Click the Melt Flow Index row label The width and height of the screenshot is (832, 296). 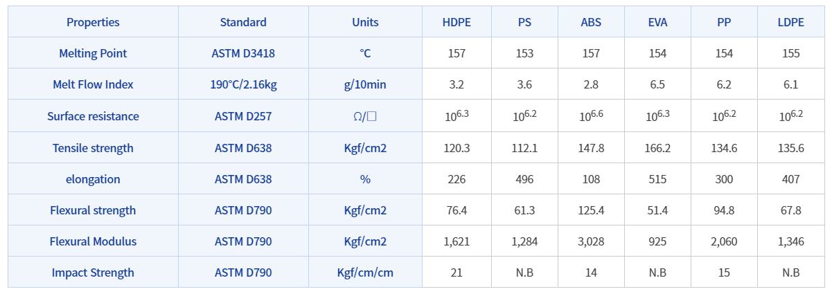pyautogui.click(x=93, y=84)
